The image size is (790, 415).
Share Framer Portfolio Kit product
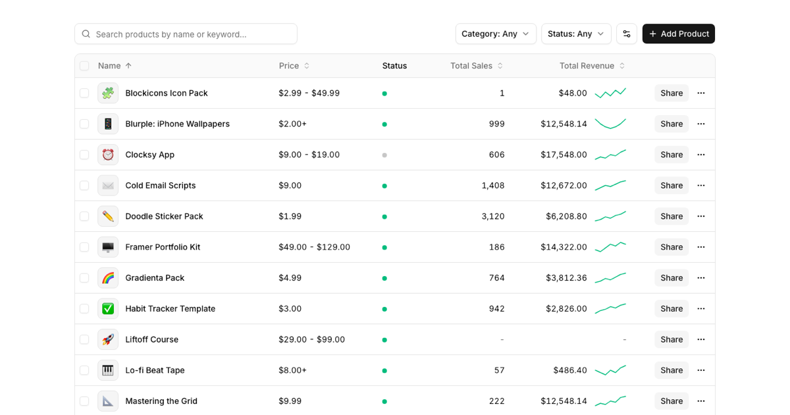coord(671,247)
